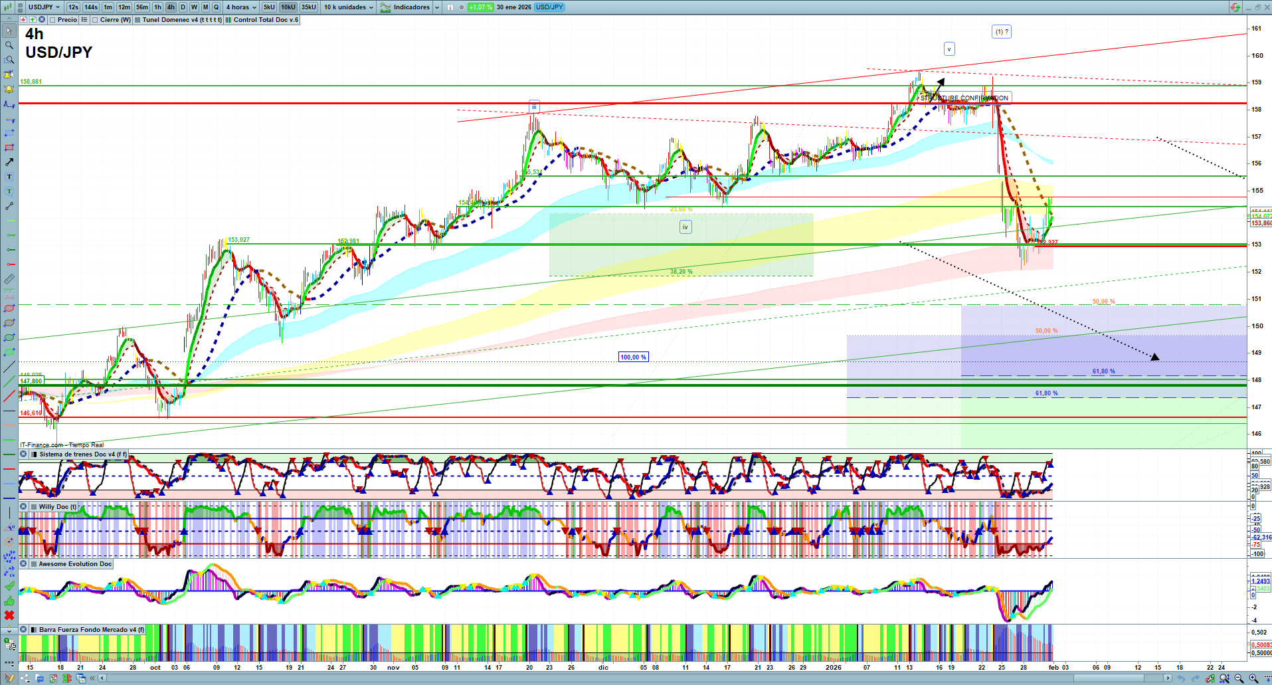Toggle the Precio checkbox
The image size is (1272, 685).
pyautogui.click(x=52, y=20)
